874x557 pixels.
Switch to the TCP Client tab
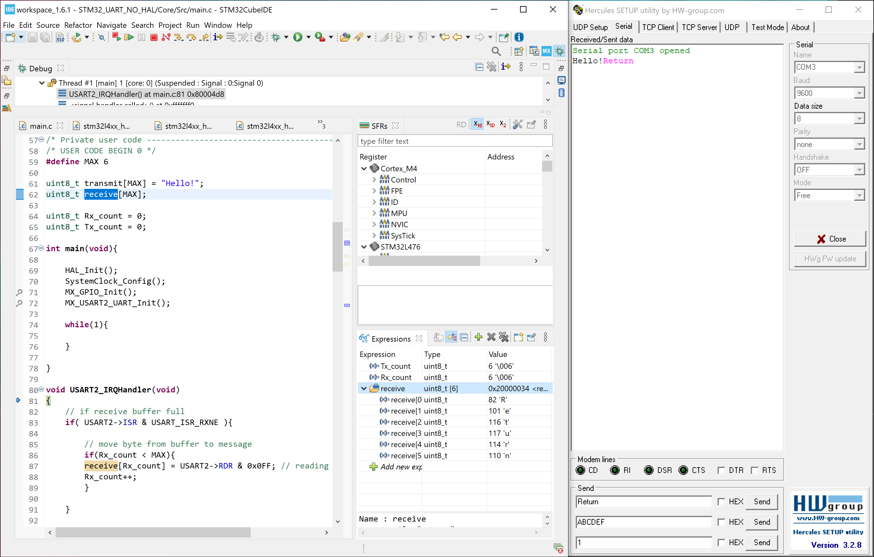(658, 27)
